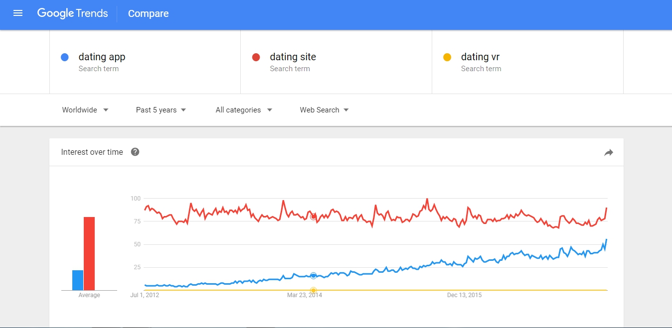Screen dimensions: 672x328
Task: Click the blue average bar
Action: 78,280
